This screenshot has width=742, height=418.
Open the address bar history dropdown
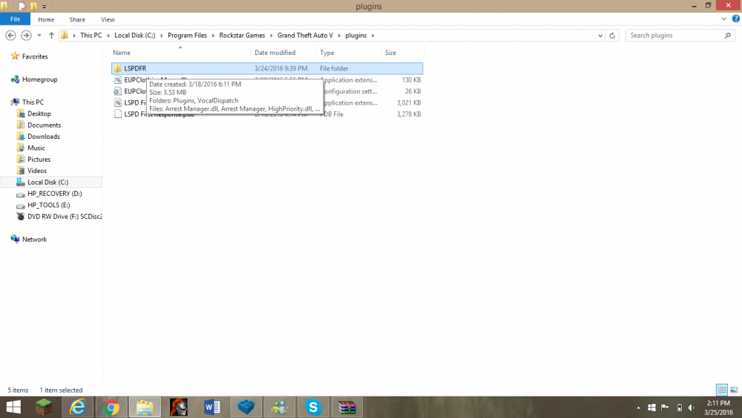pyautogui.click(x=600, y=36)
